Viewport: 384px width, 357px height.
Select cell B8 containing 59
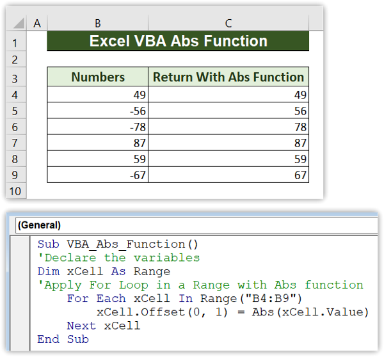point(98,159)
